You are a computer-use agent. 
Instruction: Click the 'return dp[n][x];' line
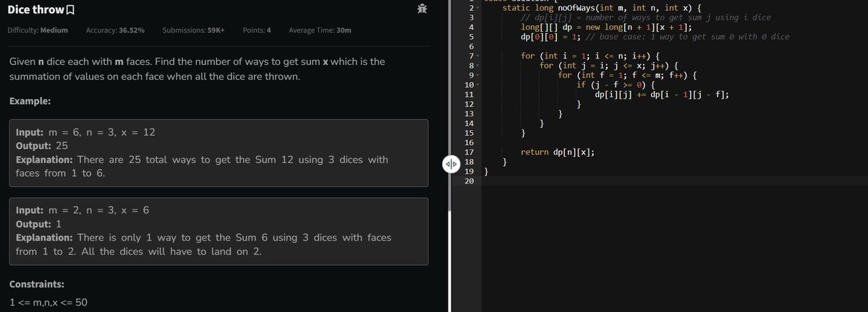coord(558,152)
